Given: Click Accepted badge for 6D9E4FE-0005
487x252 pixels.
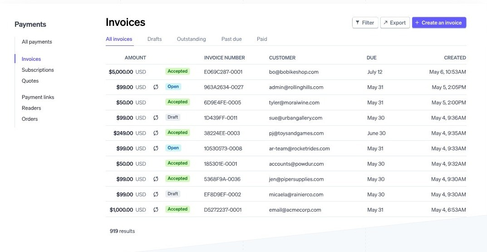Looking at the screenshot, I should point(177,102).
